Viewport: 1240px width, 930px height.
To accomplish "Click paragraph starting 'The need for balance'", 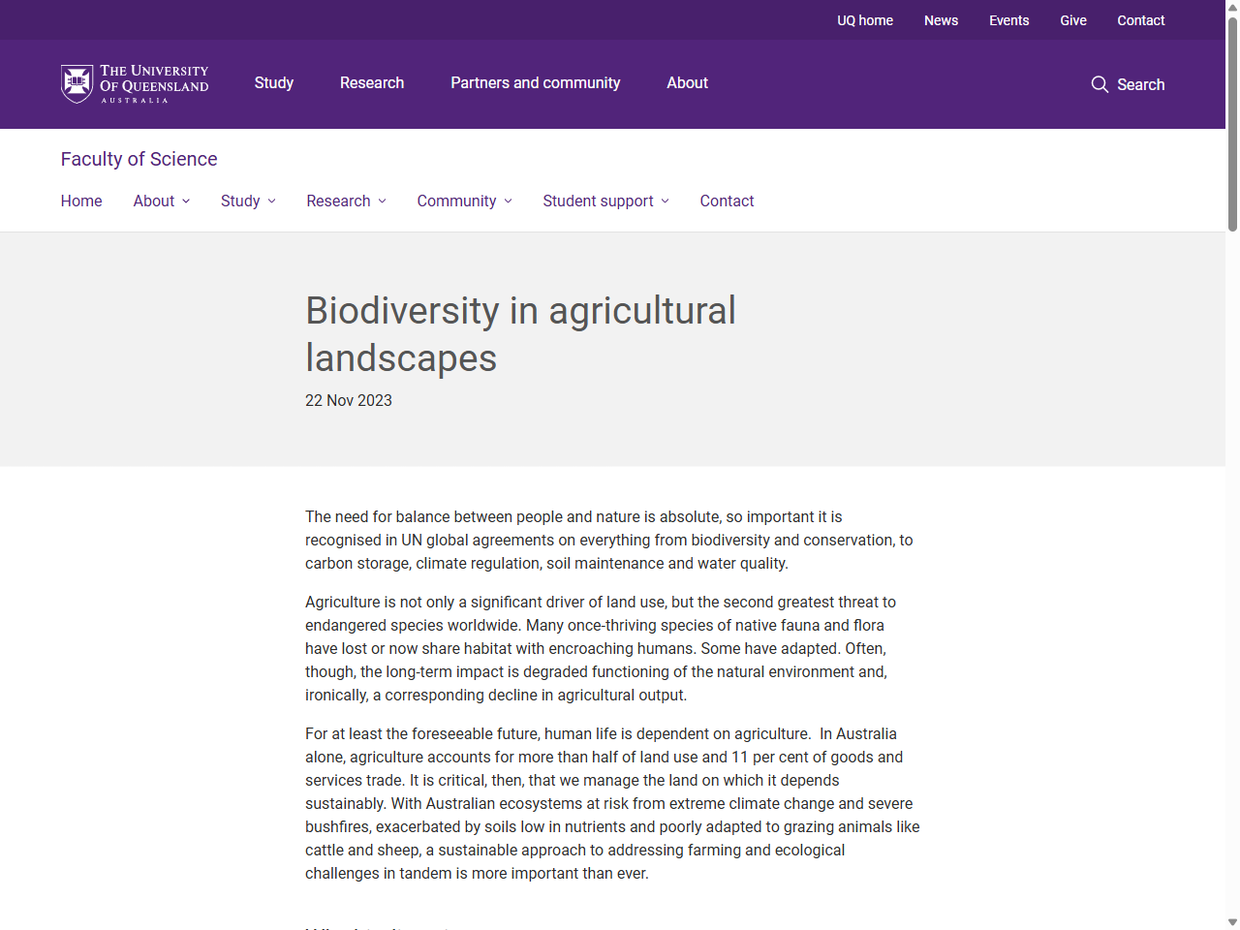I will 610,540.
